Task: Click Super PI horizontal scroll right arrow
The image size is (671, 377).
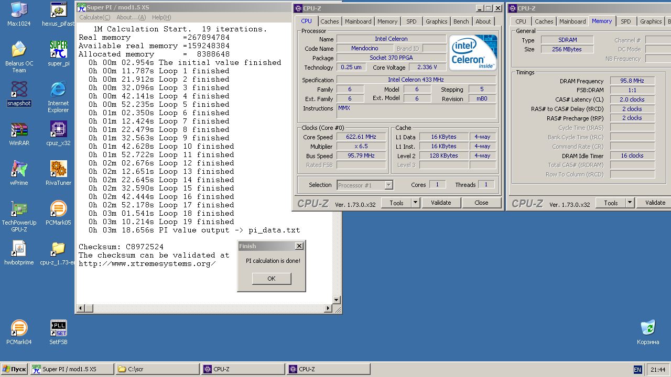Action: [x=329, y=308]
